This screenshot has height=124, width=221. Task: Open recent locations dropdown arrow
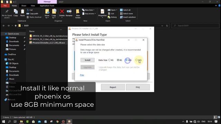[x=12, y=26]
